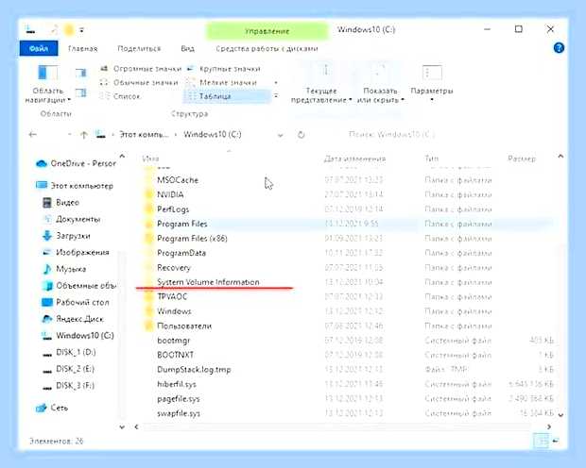Open Сеть in navigation pane
This screenshot has height=468, width=586.
pyautogui.click(x=52, y=408)
